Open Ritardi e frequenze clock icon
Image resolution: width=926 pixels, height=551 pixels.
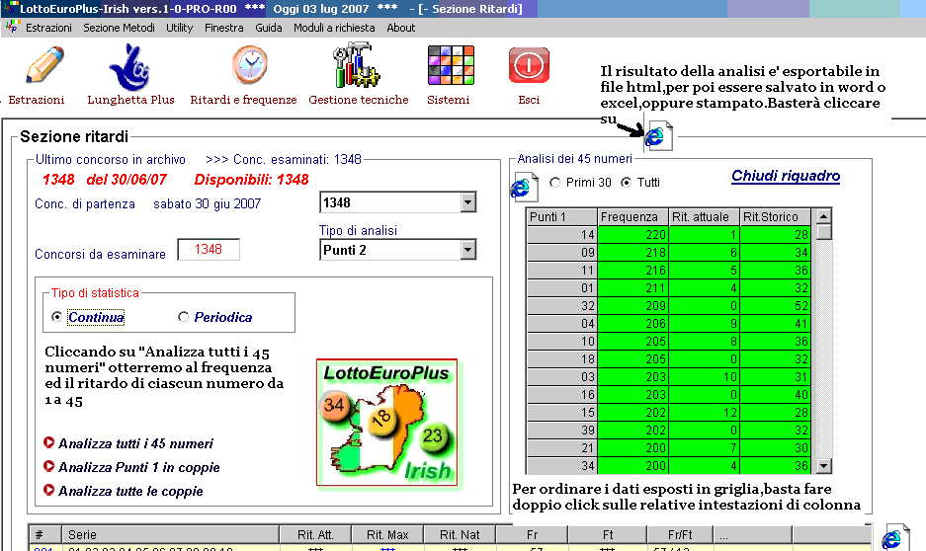tap(250, 65)
